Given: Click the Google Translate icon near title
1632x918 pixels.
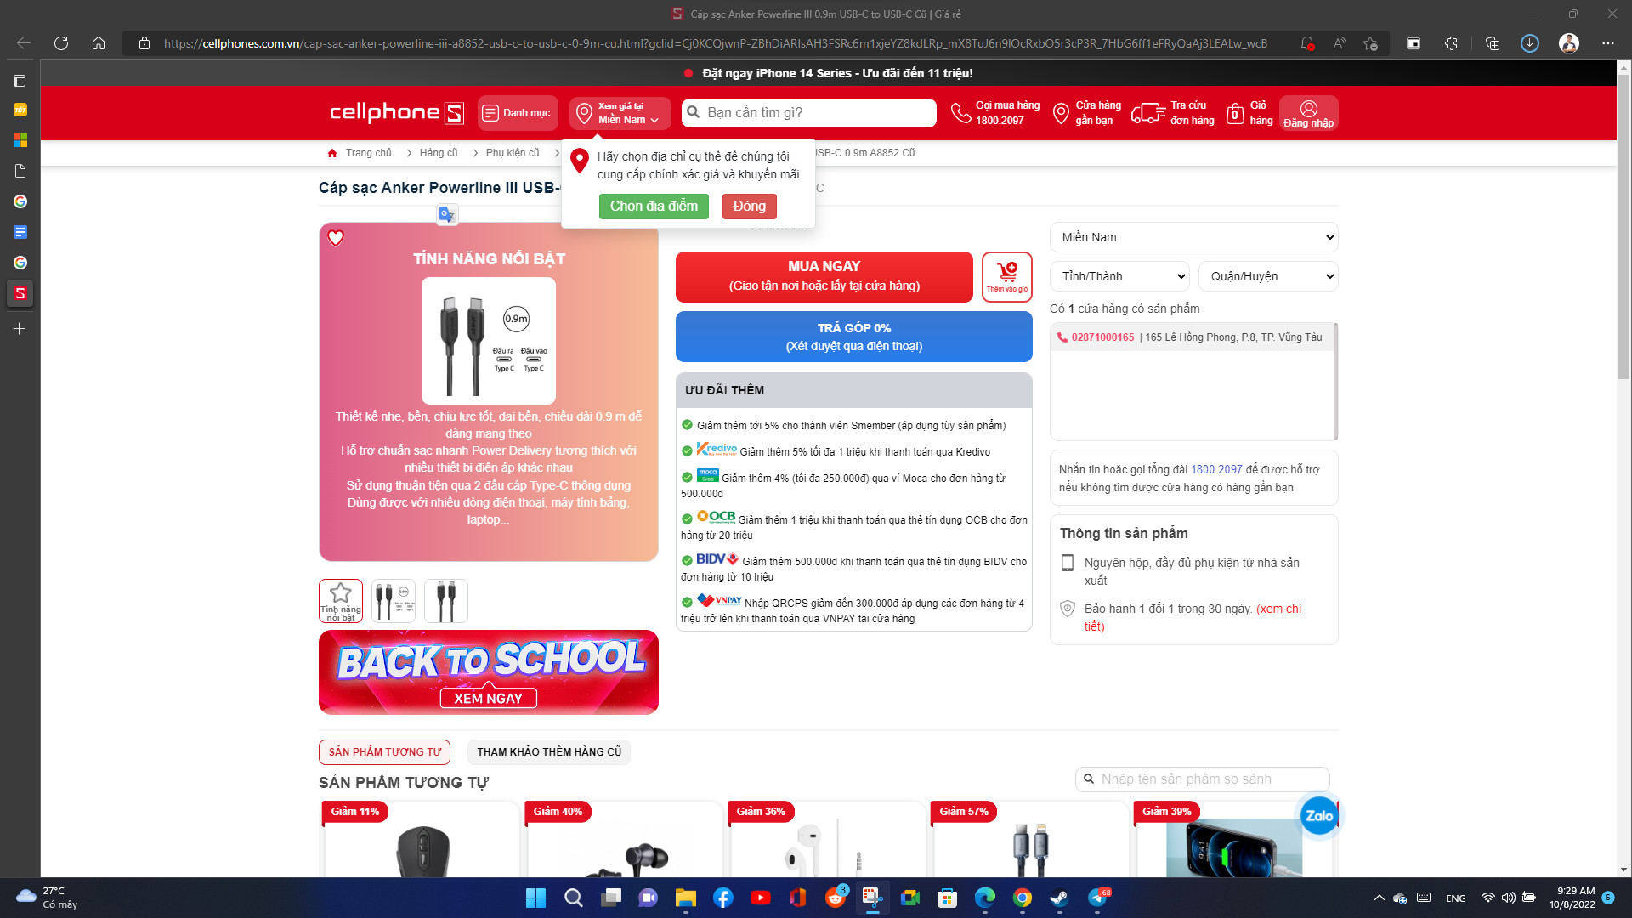Looking at the screenshot, I should (447, 214).
